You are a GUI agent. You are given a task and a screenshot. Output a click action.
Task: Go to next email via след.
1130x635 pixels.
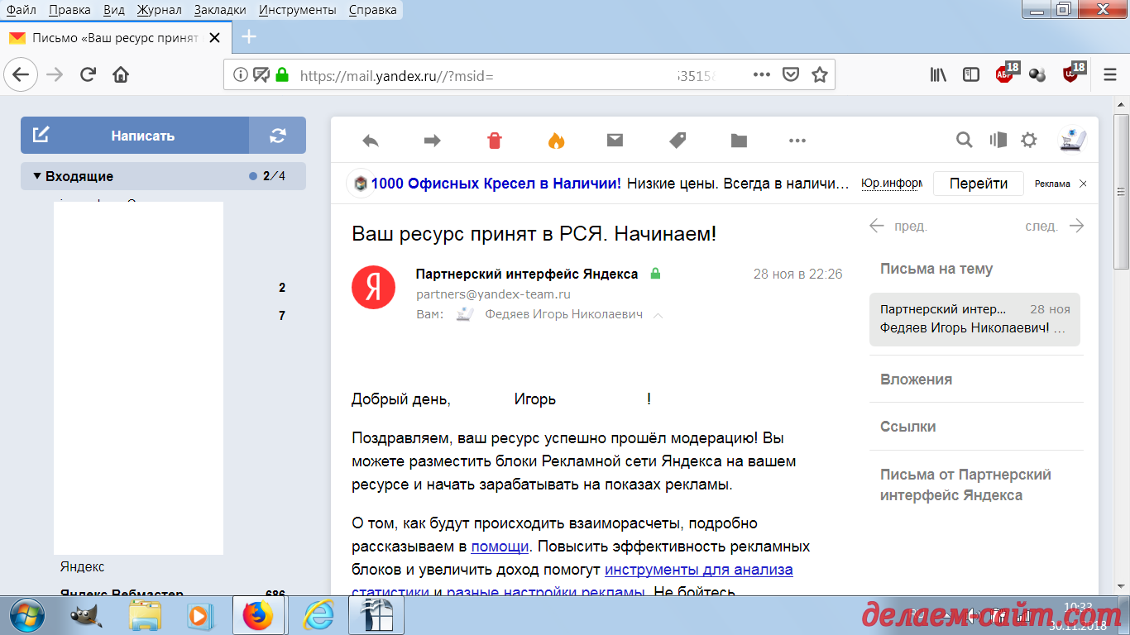point(1054,226)
